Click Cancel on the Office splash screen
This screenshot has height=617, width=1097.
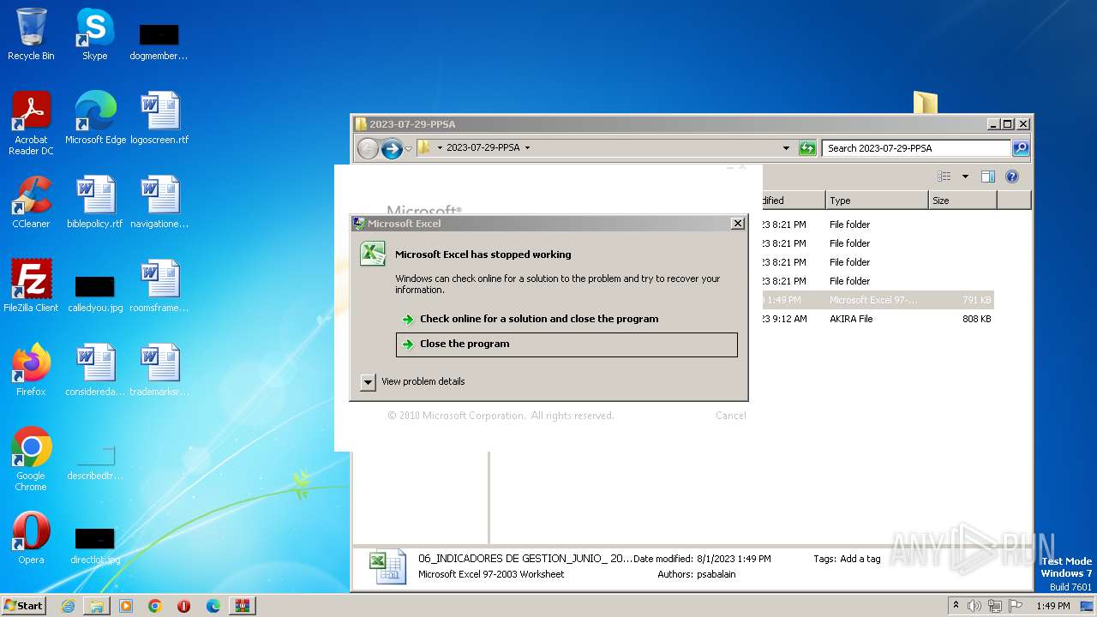click(730, 416)
